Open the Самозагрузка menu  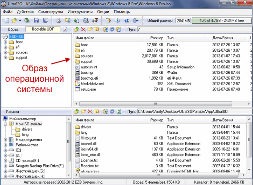coord(50,12)
